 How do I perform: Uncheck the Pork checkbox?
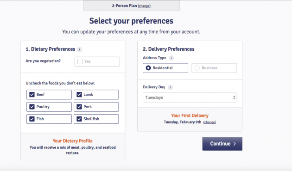[79, 107]
